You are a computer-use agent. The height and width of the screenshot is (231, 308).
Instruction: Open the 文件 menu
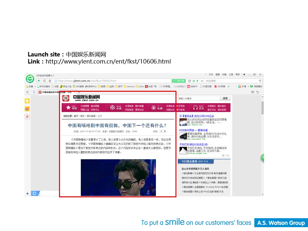pyautogui.click(x=211, y=74)
